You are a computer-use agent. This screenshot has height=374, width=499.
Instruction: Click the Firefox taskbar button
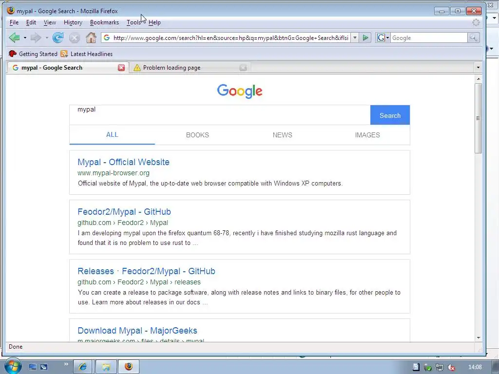point(129,367)
